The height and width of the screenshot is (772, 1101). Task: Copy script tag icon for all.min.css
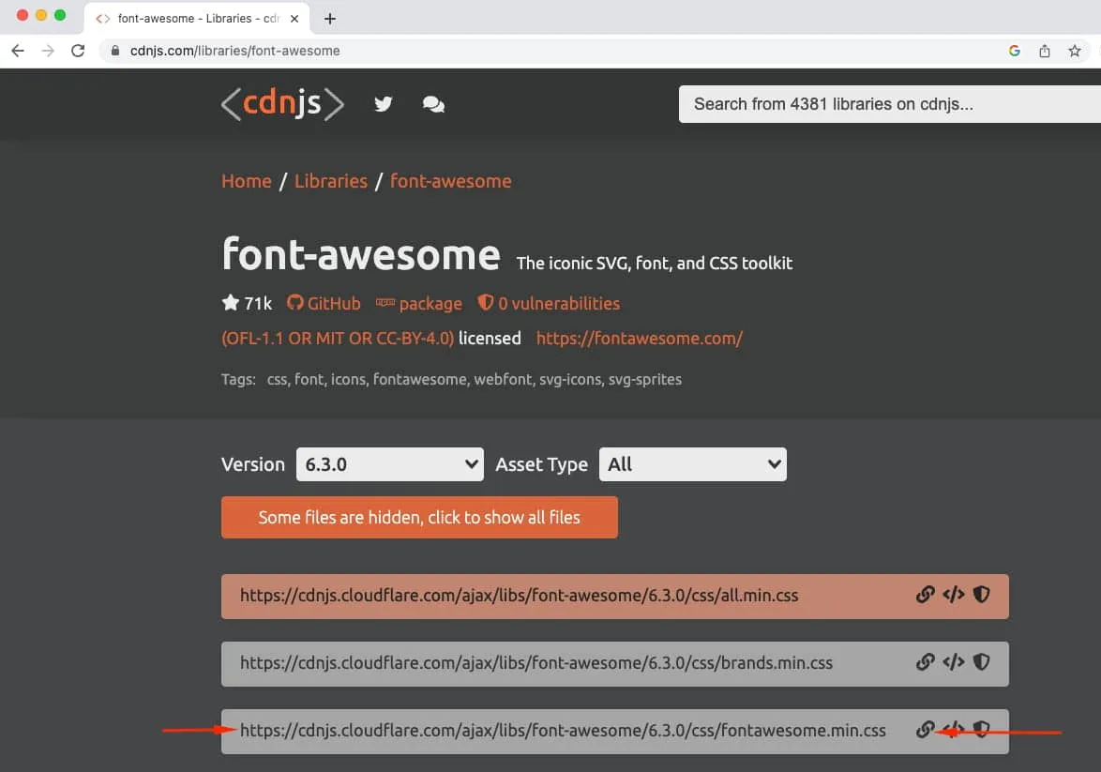point(953,595)
